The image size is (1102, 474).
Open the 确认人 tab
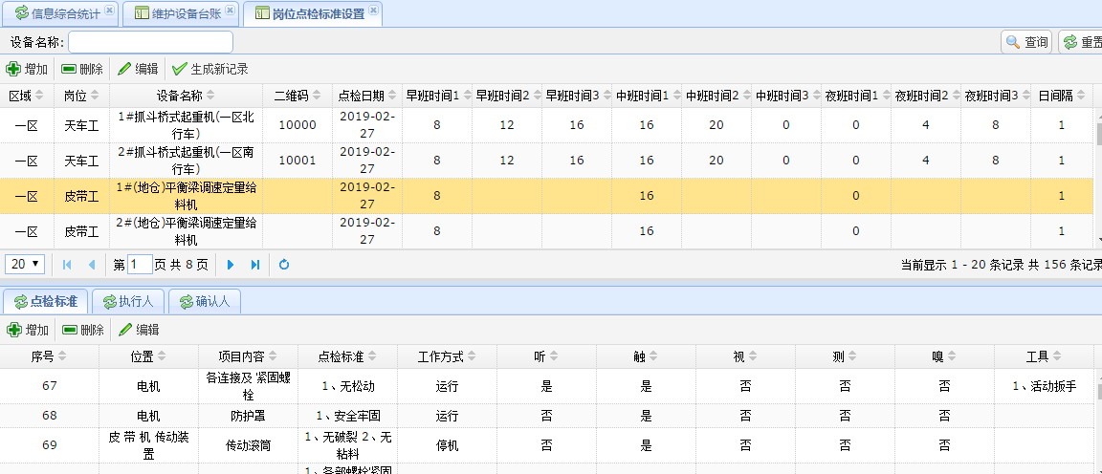205,301
